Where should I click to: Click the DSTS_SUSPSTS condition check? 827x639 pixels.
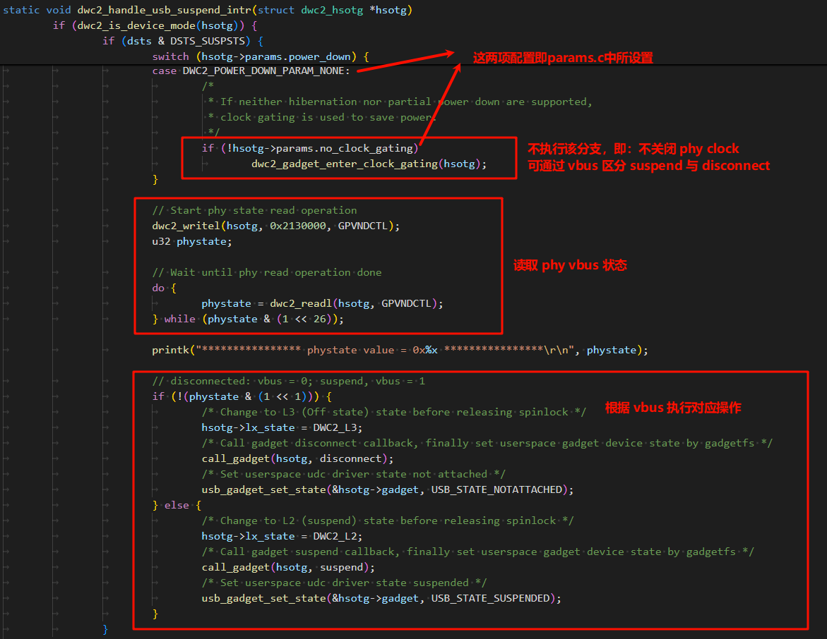tap(186, 40)
